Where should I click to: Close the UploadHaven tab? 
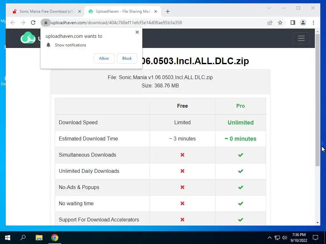click(155, 11)
